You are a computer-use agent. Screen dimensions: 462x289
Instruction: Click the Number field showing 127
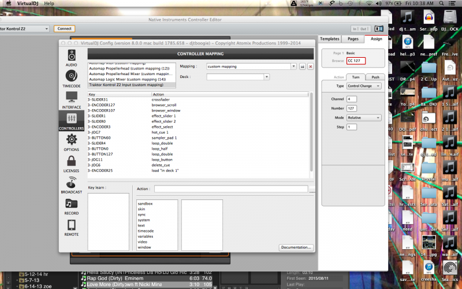pos(352,108)
